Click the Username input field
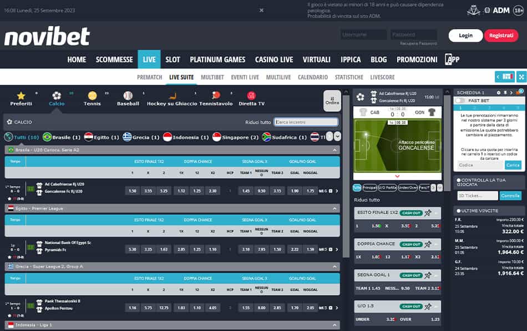The width and height of the screenshot is (527, 331). [364, 34]
